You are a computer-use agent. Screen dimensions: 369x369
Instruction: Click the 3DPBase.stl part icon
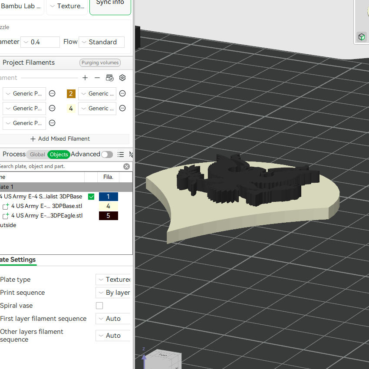6,206
